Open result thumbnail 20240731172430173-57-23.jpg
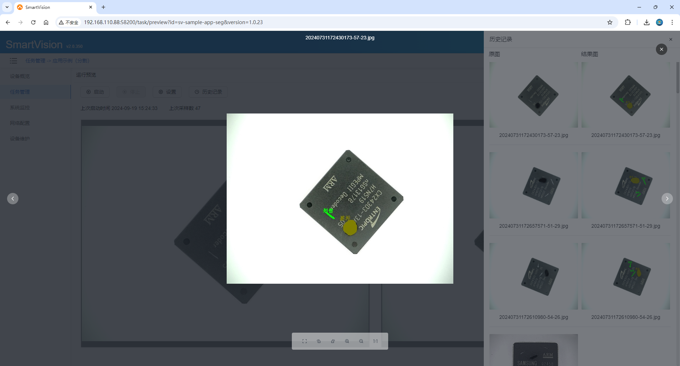 [x=626, y=95]
